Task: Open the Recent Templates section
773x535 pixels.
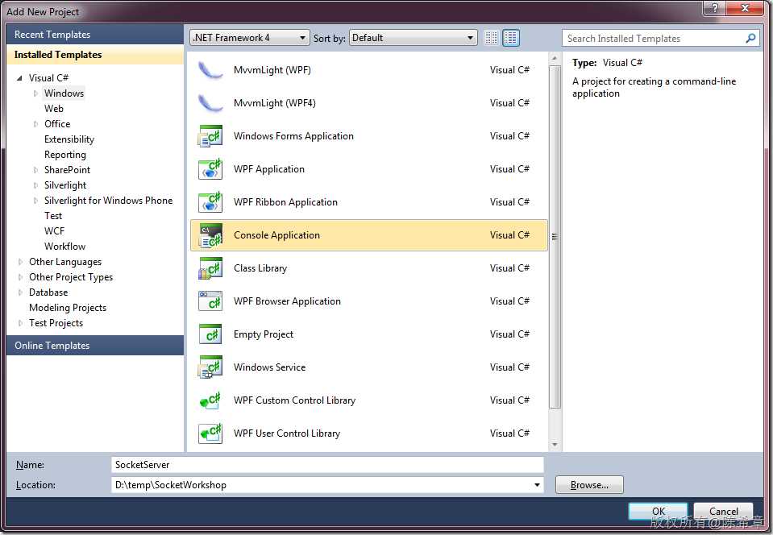Action: [95, 35]
